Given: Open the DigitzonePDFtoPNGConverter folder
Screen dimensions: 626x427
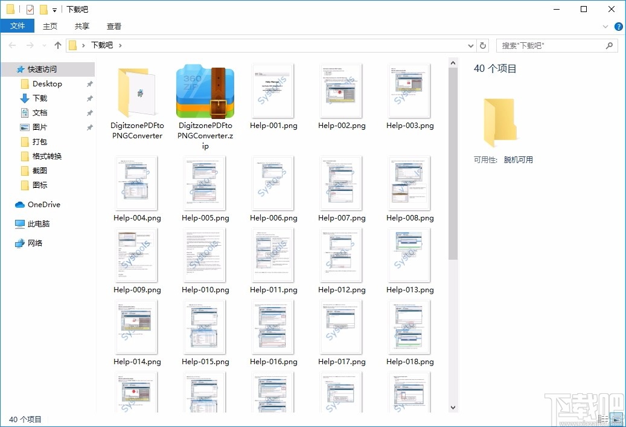Looking at the screenshot, I should click(136, 92).
